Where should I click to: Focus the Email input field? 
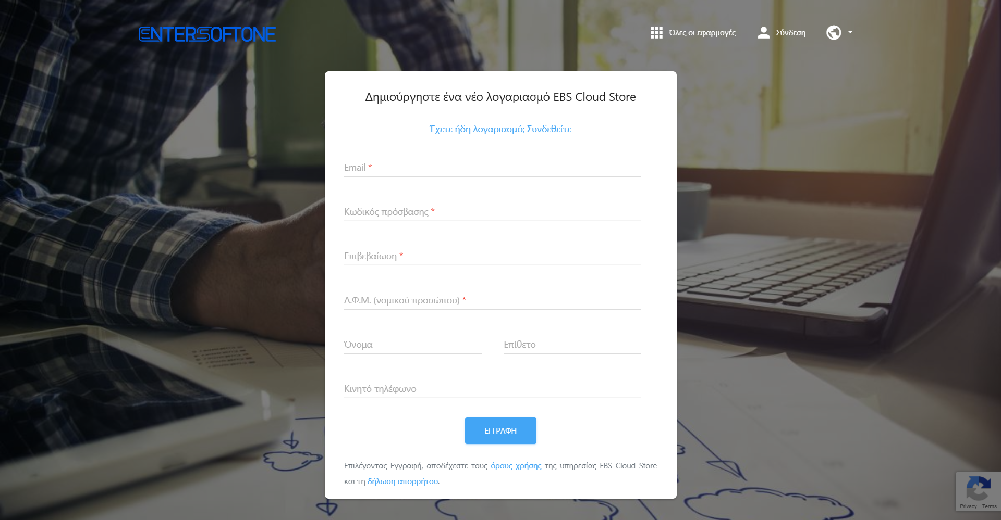click(493, 168)
